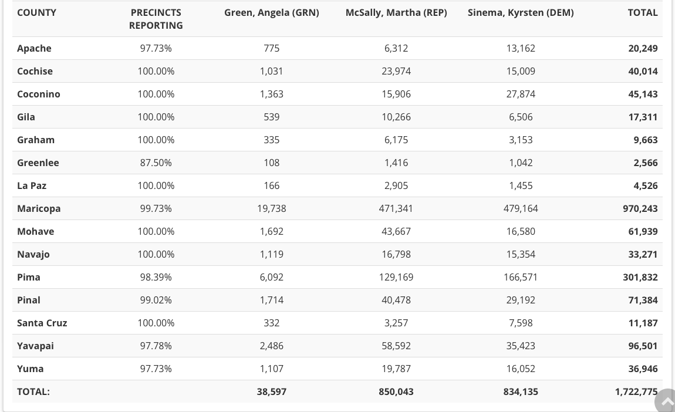Screen dimensions: 675x412
Task: Click the Cochise county name
Action: [35, 71]
